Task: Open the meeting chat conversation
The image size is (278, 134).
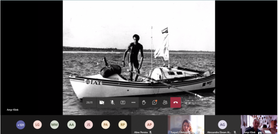Action: [154, 102]
